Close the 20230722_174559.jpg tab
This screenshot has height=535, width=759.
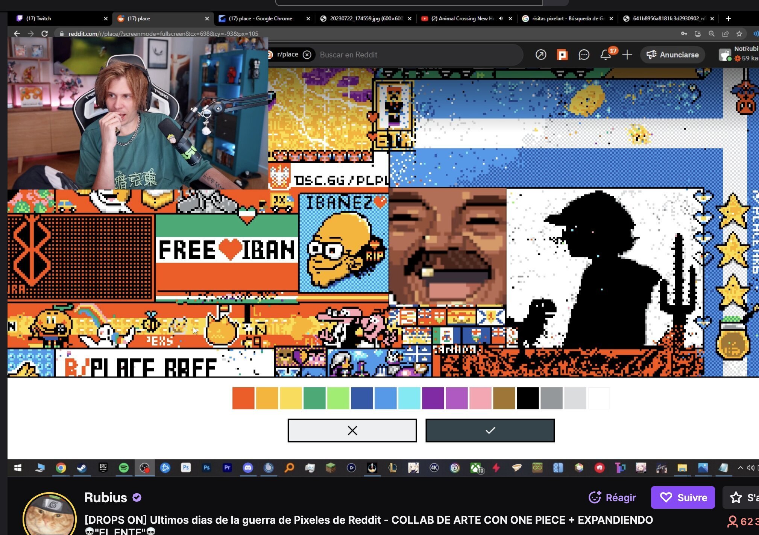[410, 18]
